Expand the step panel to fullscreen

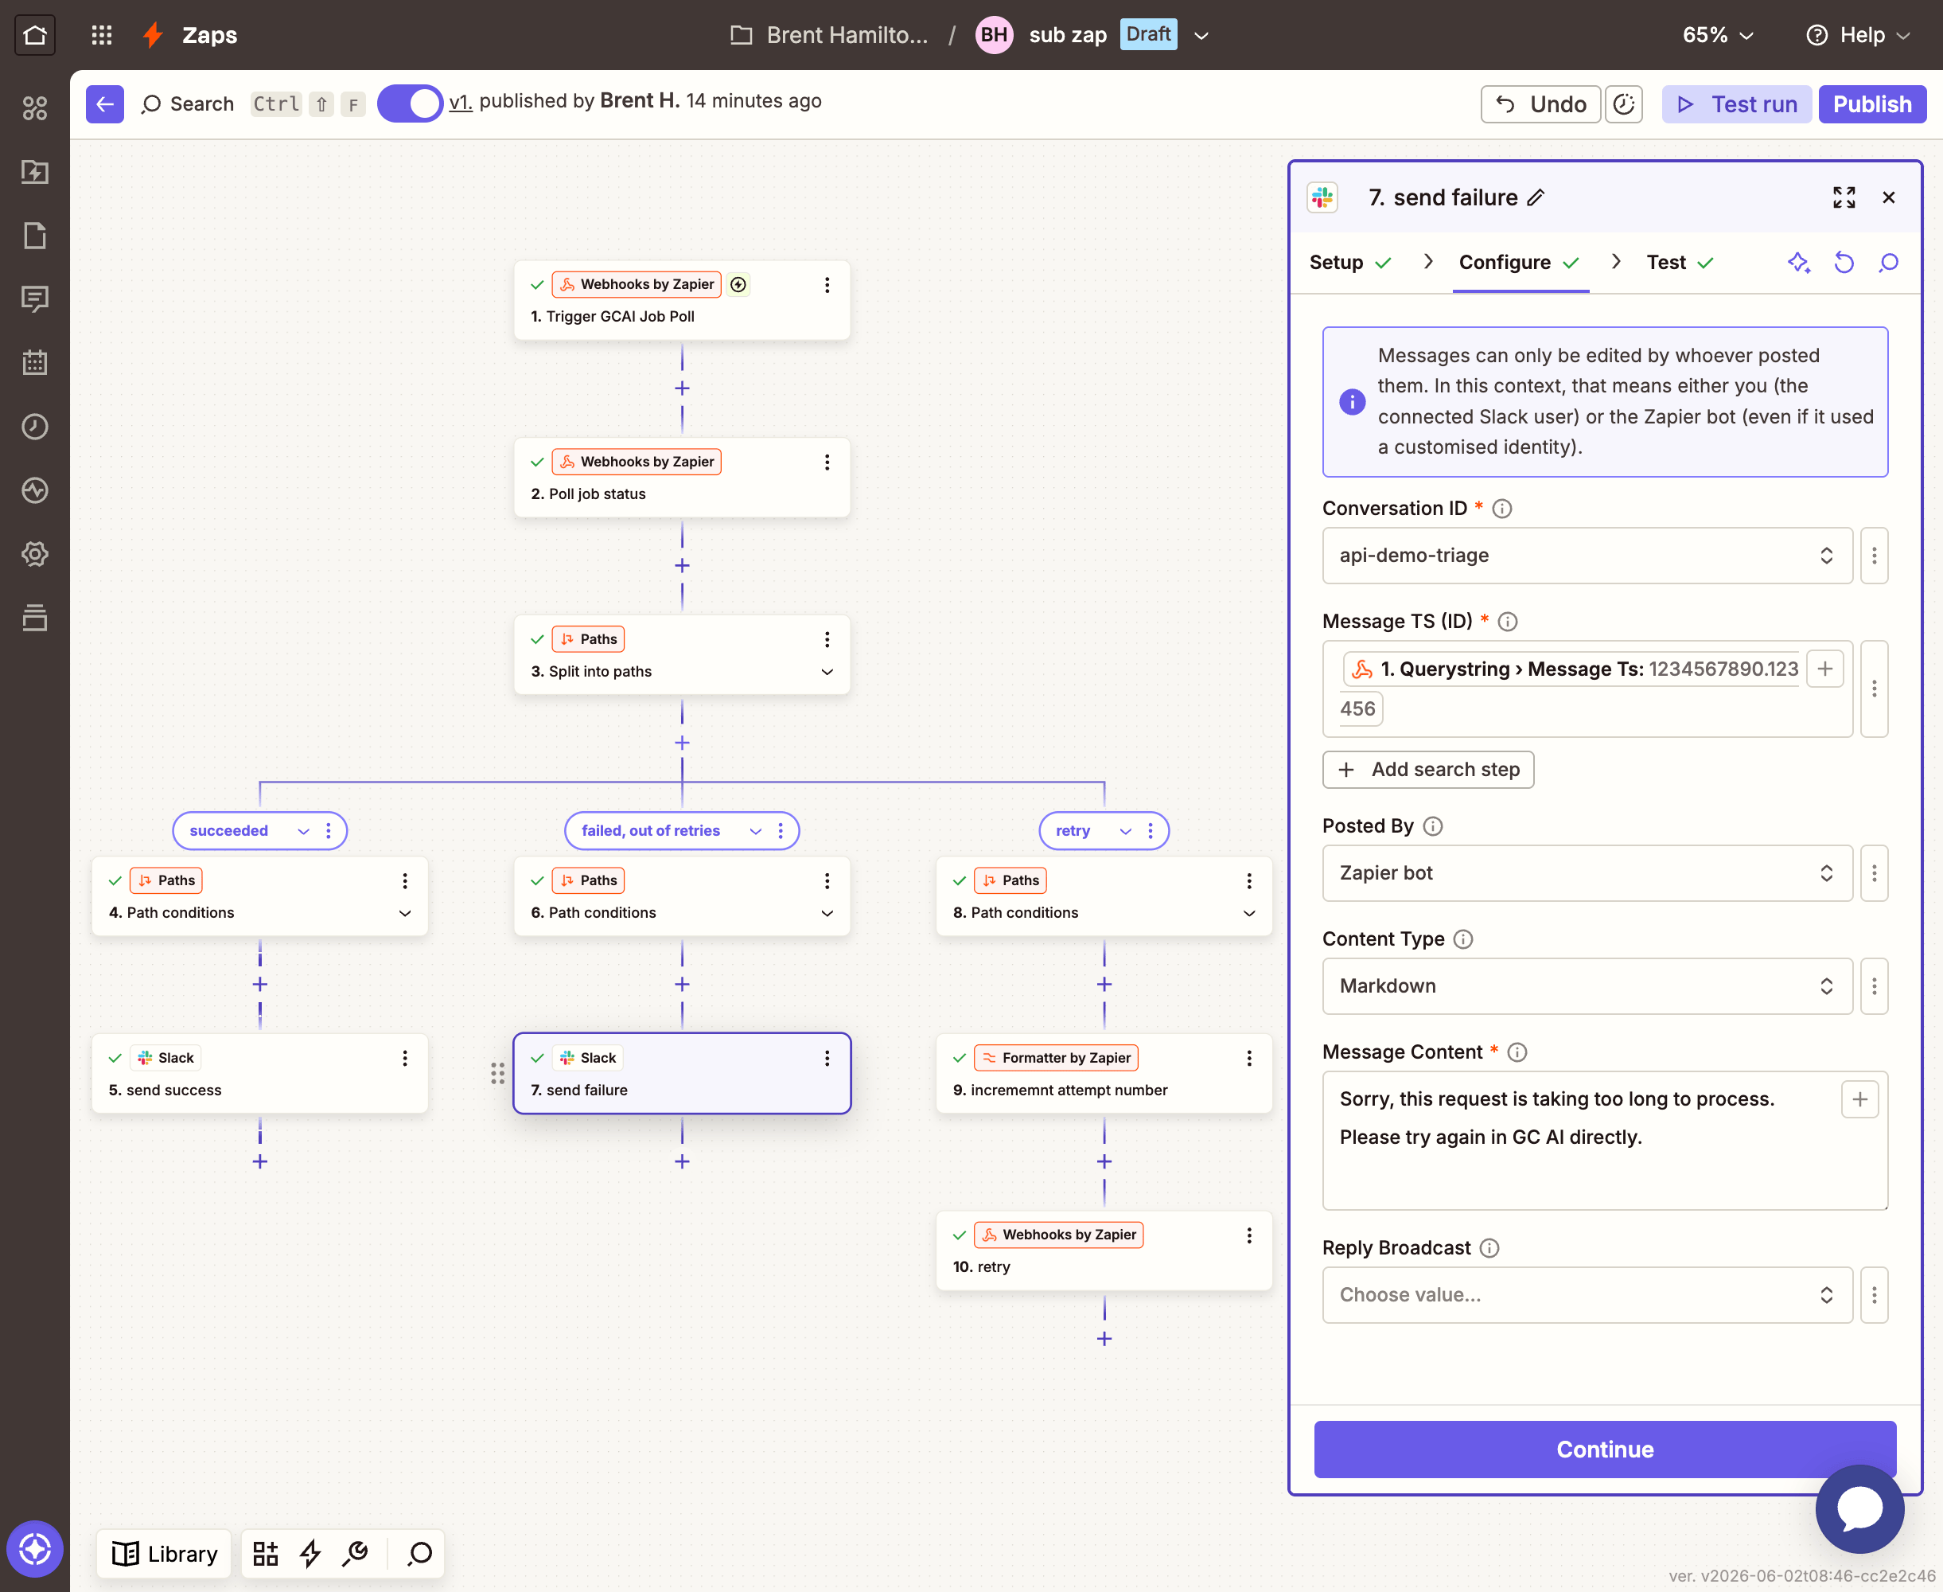(1844, 197)
